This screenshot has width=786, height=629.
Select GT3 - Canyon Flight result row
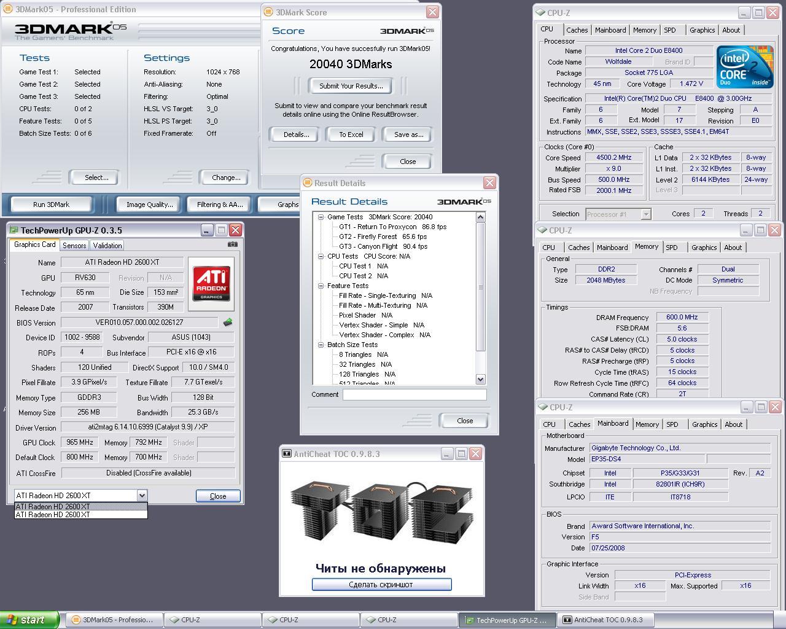point(383,246)
